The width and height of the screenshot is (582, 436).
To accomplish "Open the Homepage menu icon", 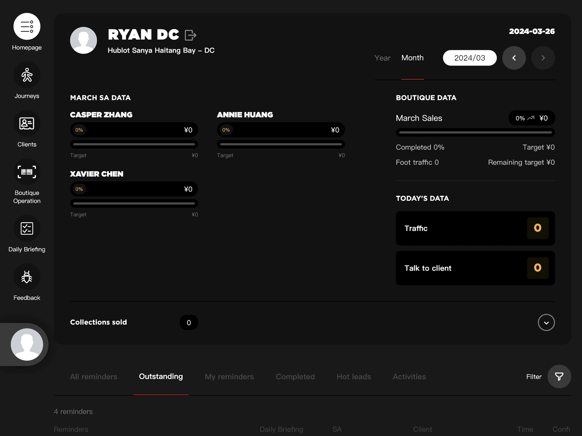I will tap(27, 26).
